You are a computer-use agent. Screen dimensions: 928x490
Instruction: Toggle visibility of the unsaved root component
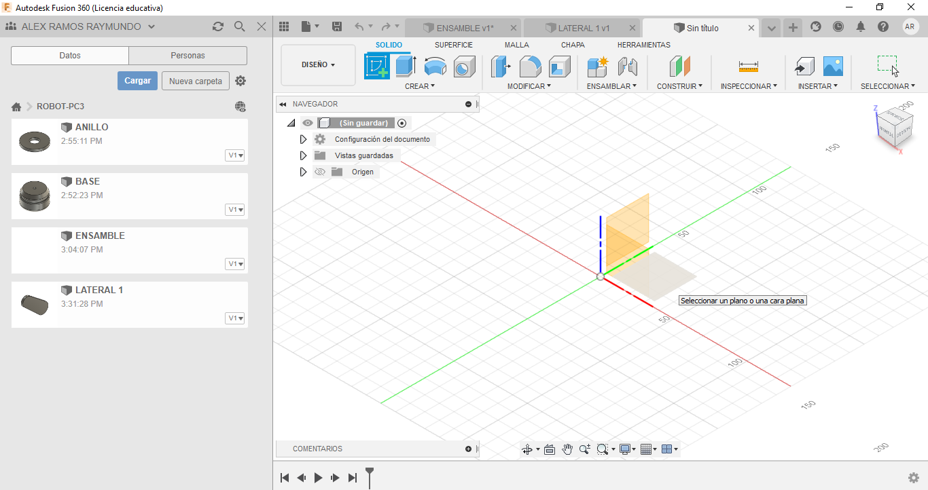point(308,123)
